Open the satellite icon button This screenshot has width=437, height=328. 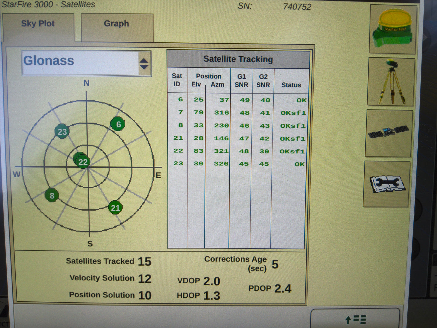(389, 133)
